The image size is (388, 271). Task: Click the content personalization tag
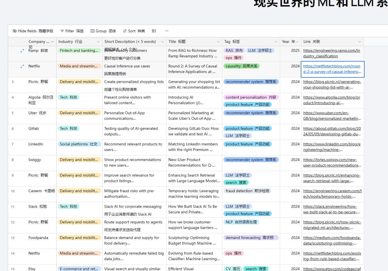251,97
